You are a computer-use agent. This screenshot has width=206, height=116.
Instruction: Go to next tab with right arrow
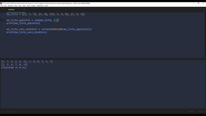coord(5,10)
